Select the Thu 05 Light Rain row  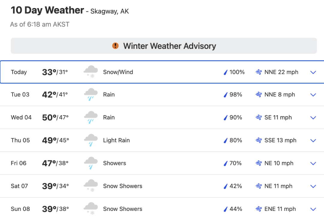(162, 140)
